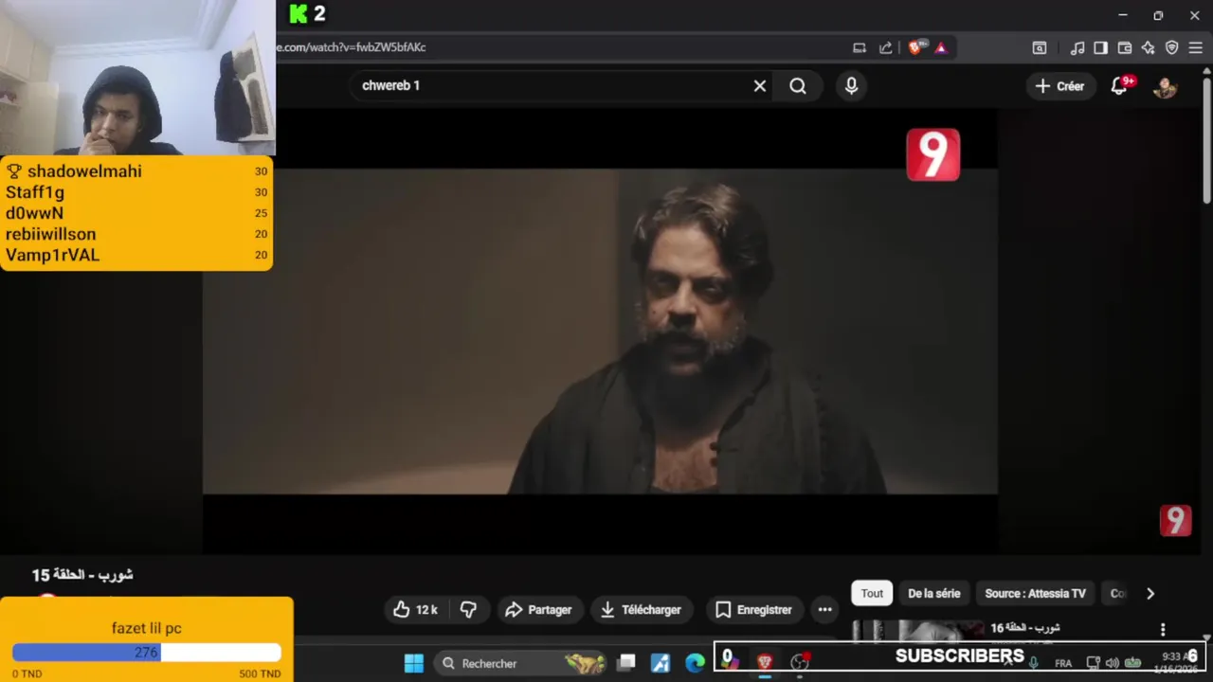Dislike the video with thumbs-down button
1213x682 pixels.
pyautogui.click(x=468, y=610)
